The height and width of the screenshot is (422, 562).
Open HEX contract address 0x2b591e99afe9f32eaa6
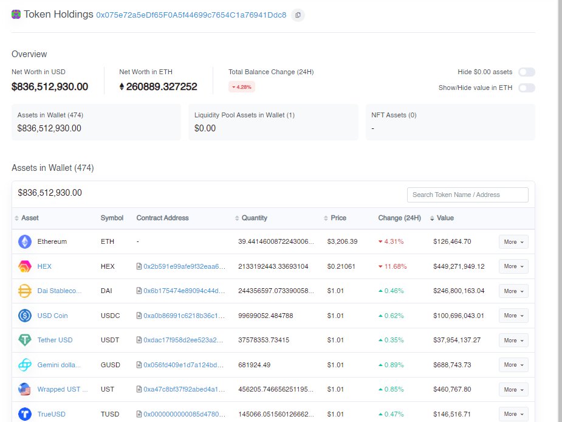(x=184, y=266)
